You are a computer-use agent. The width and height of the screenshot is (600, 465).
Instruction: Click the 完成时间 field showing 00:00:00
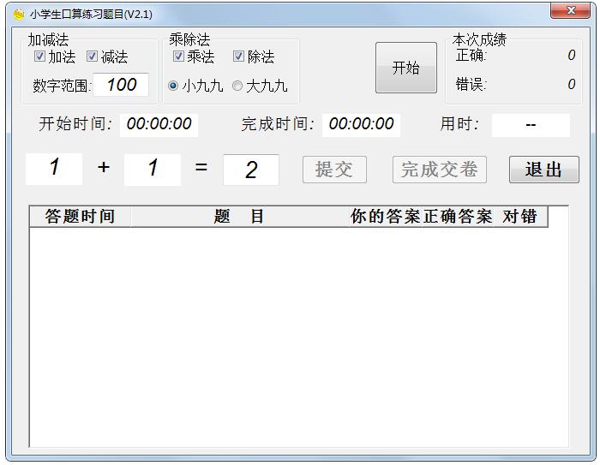coord(361,125)
